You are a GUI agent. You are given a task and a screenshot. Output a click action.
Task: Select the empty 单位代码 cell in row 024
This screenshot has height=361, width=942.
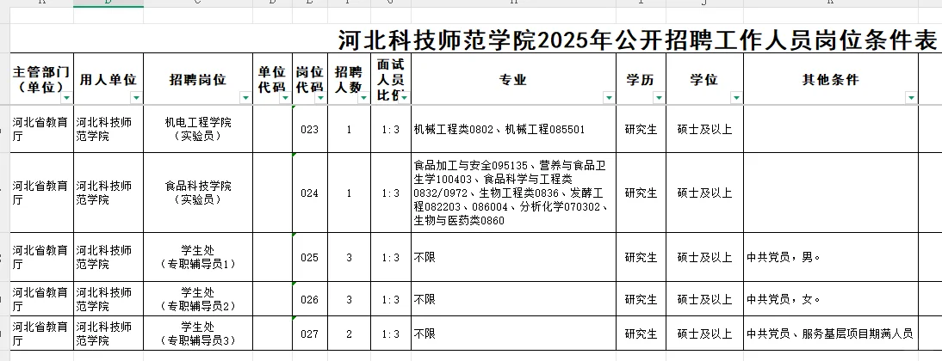273,193
